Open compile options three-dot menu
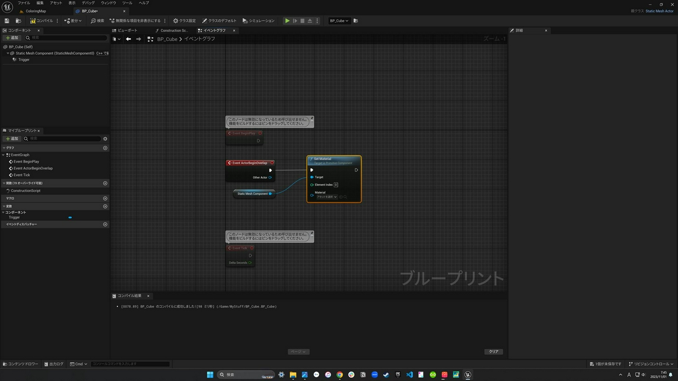Viewport: 678px width, 381px height. tap(58, 21)
